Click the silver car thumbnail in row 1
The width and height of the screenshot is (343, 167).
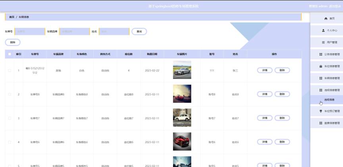(182, 70)
